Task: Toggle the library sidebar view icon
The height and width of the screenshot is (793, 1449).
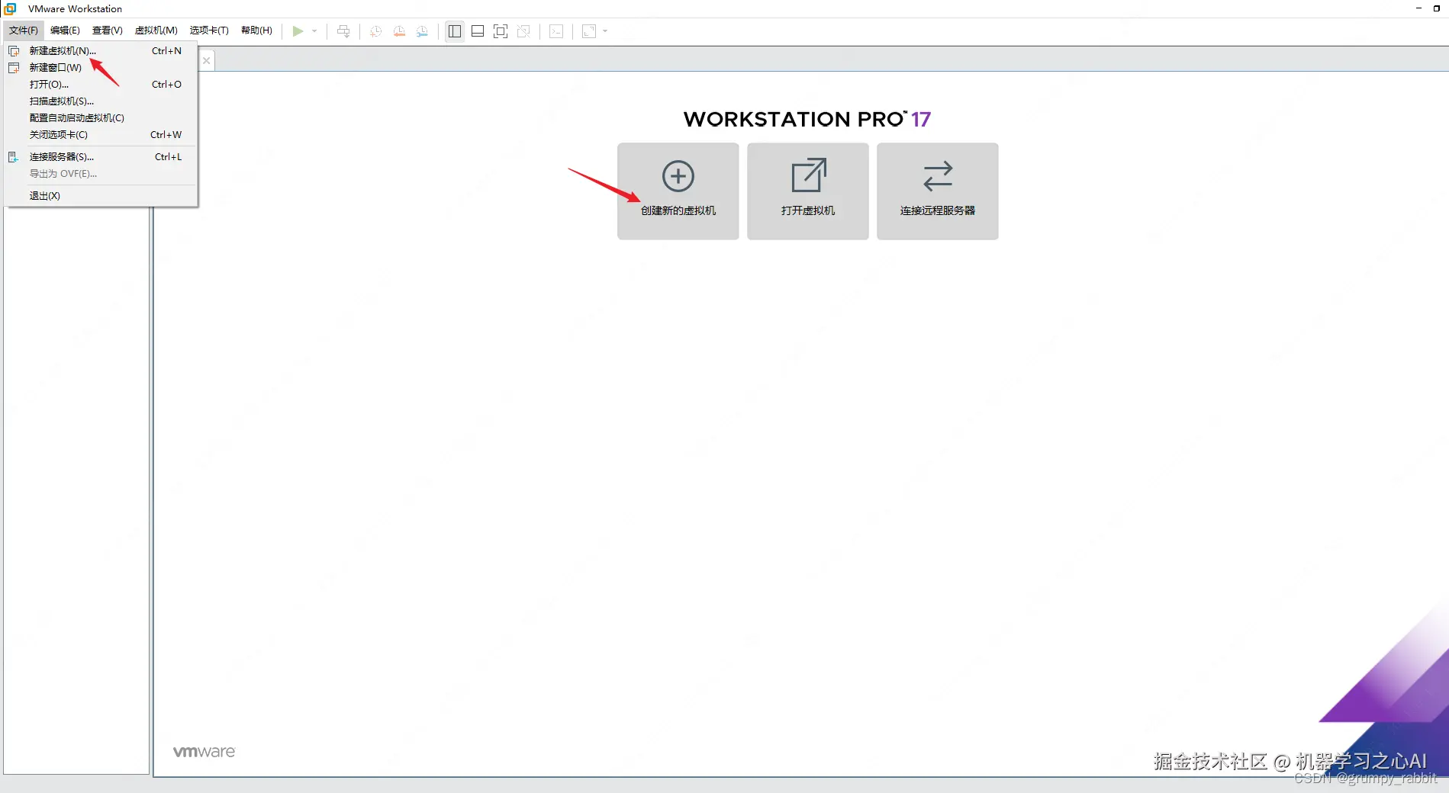Action: pyautogui.click(x=455, y=31)
